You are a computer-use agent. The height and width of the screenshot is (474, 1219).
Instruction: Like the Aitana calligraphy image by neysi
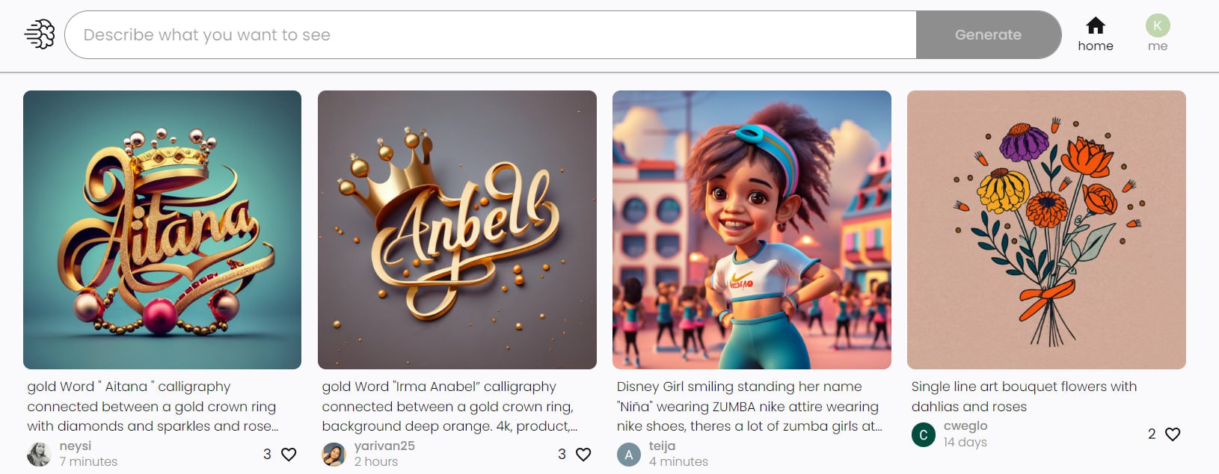pos(289,454)
